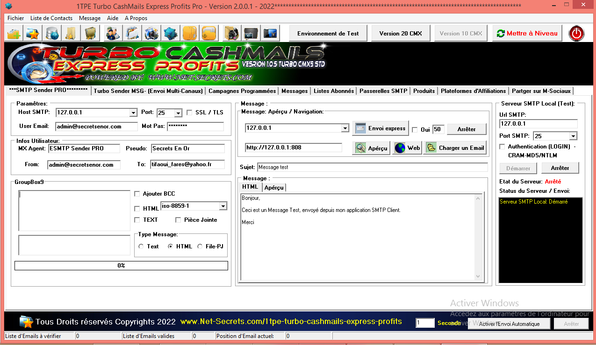Click the blue cube toolbar icon
The width and height of the screenshot is (596, 345).
[171, 34]
